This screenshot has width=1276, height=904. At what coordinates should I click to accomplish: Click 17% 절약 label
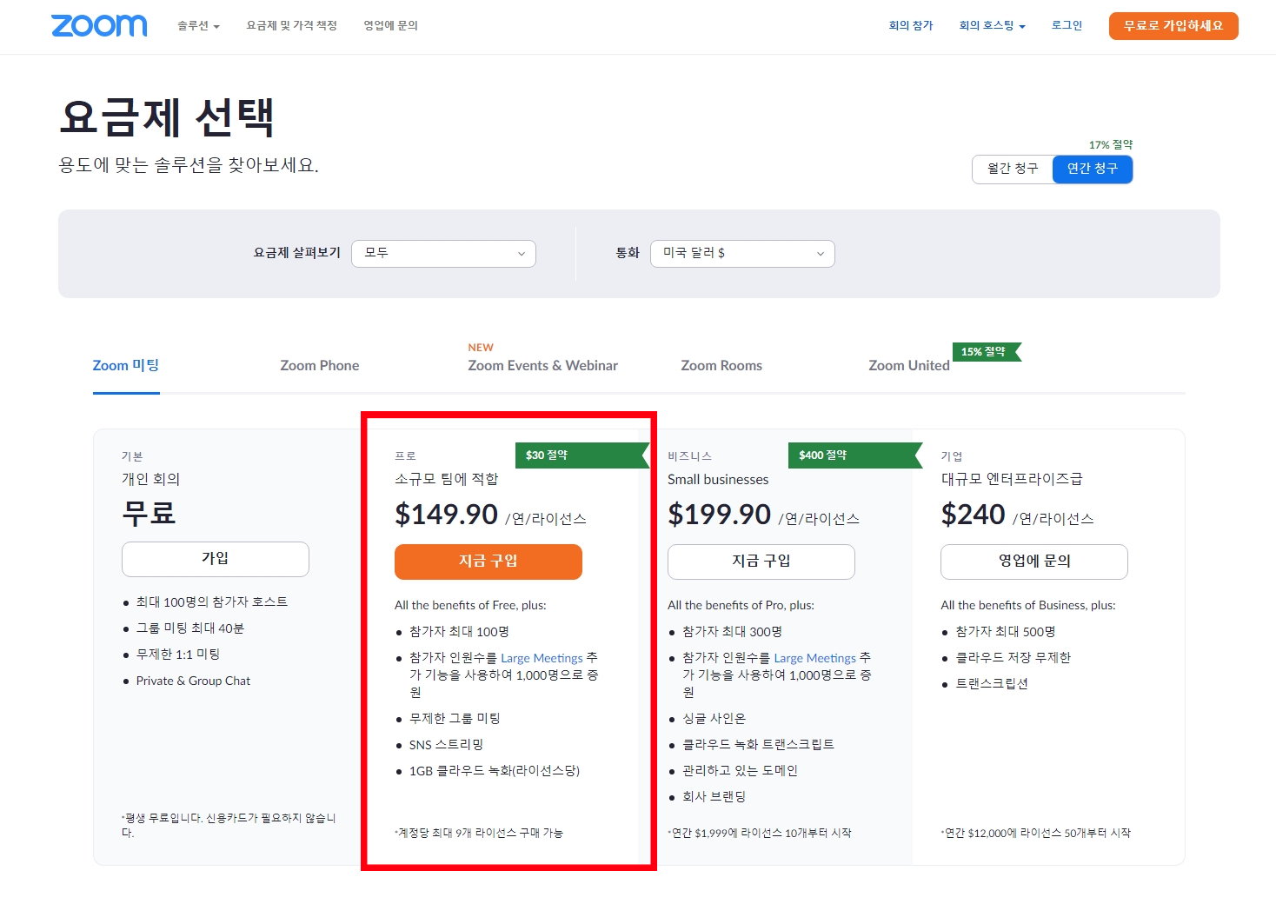click(x=1111, y=145)
